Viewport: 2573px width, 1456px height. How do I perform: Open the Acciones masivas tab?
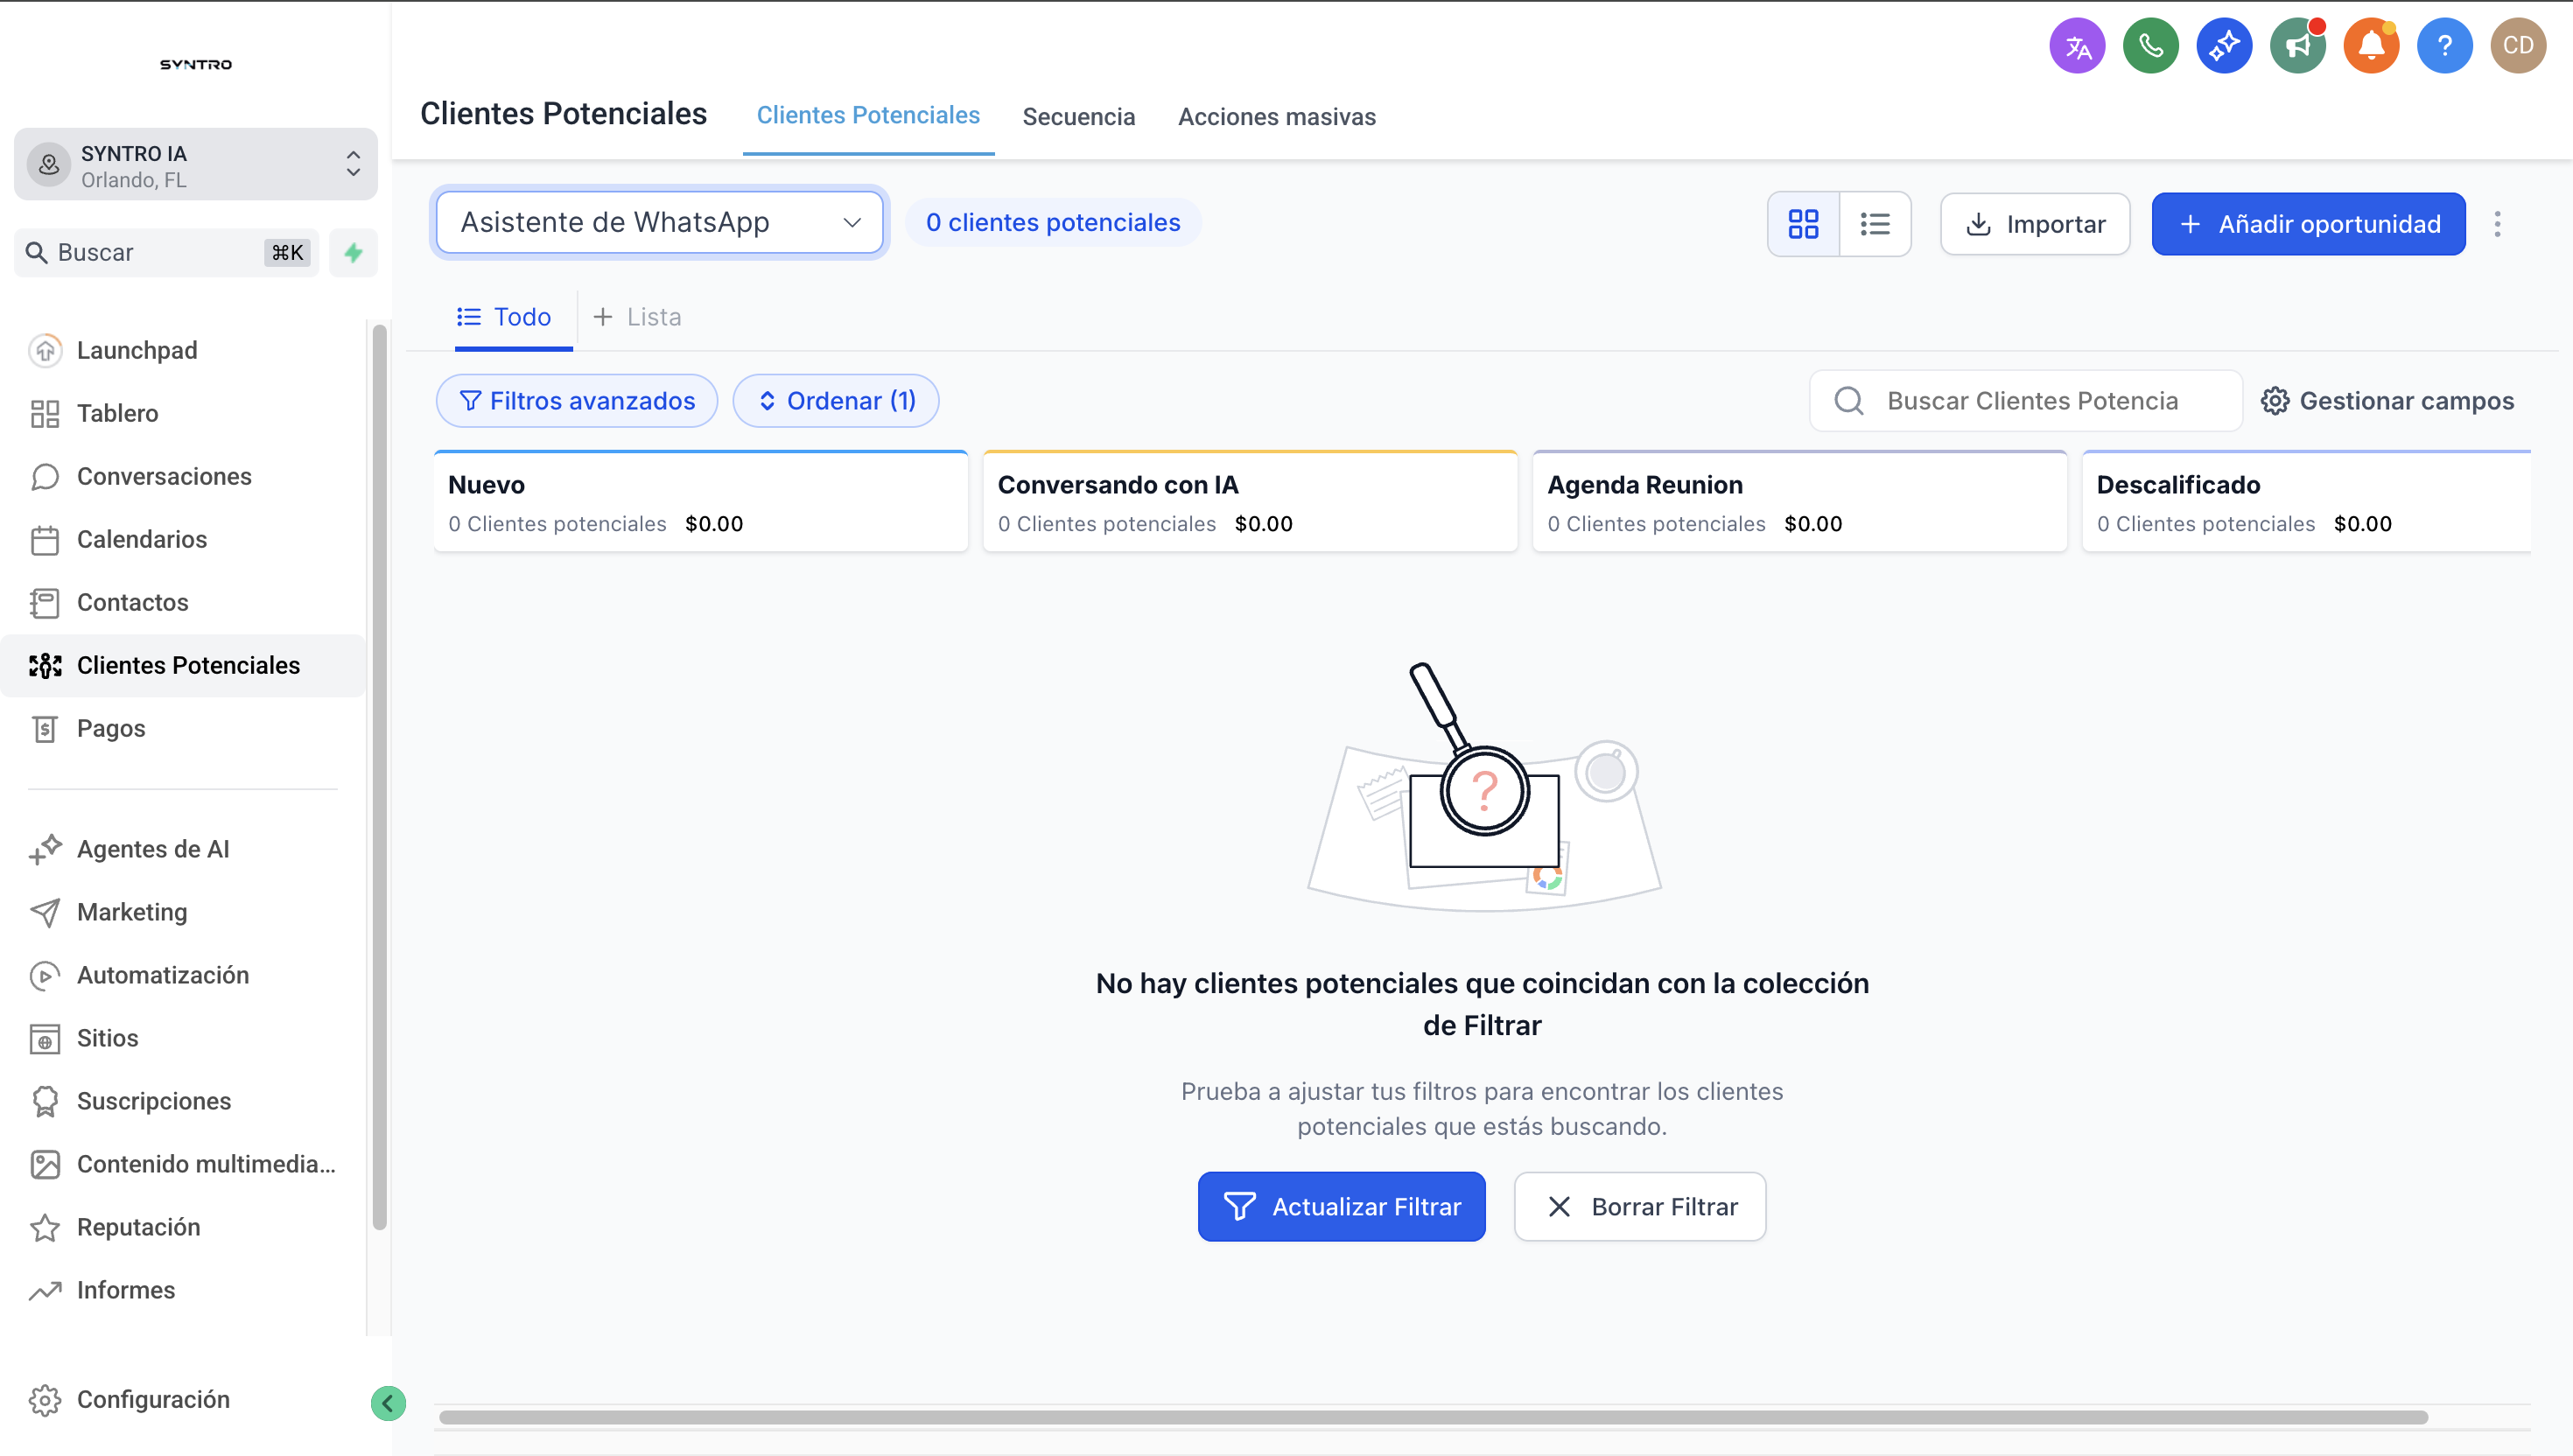[1276, 117]
